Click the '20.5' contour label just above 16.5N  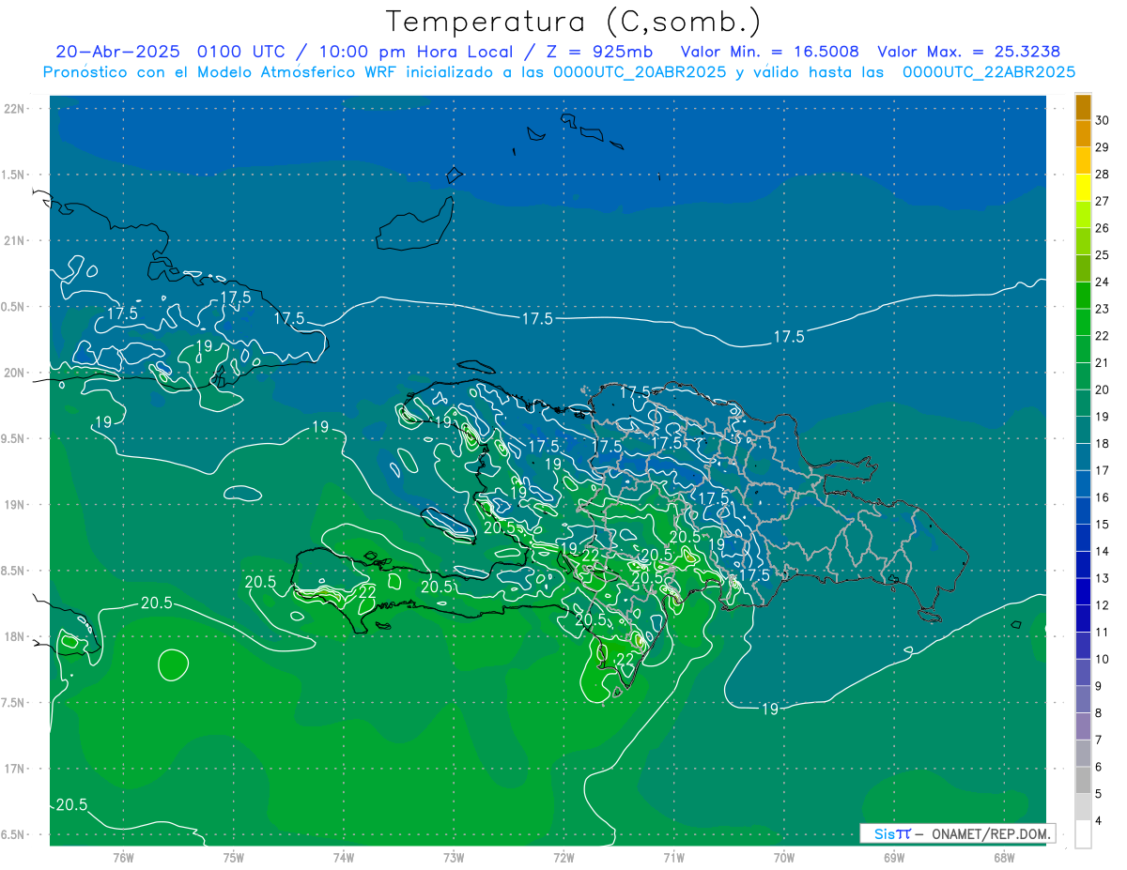pos(72,804)
